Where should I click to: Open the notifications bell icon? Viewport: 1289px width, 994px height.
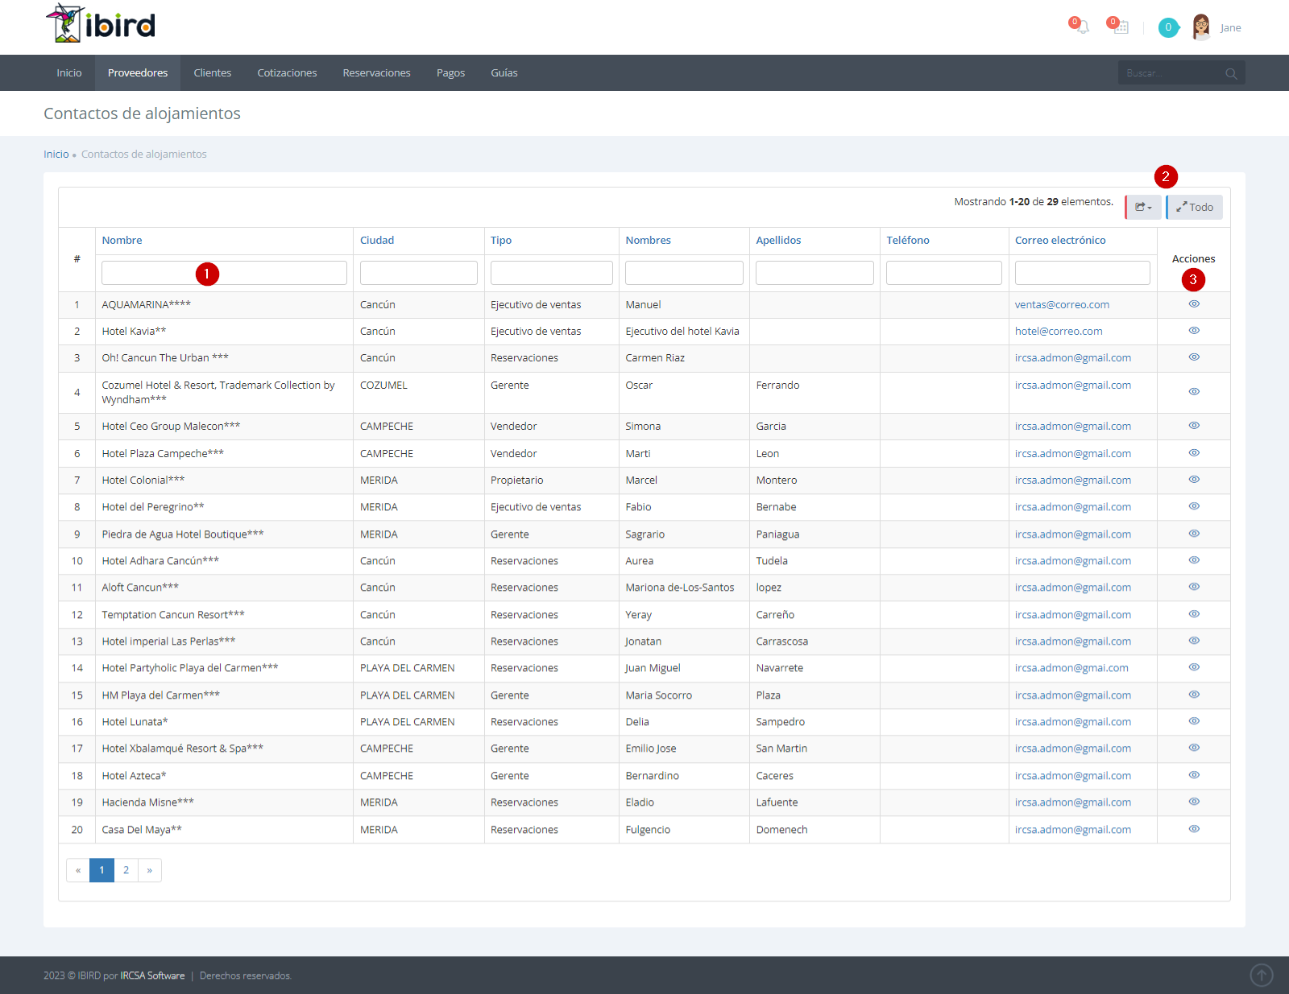coord(1081,27)
